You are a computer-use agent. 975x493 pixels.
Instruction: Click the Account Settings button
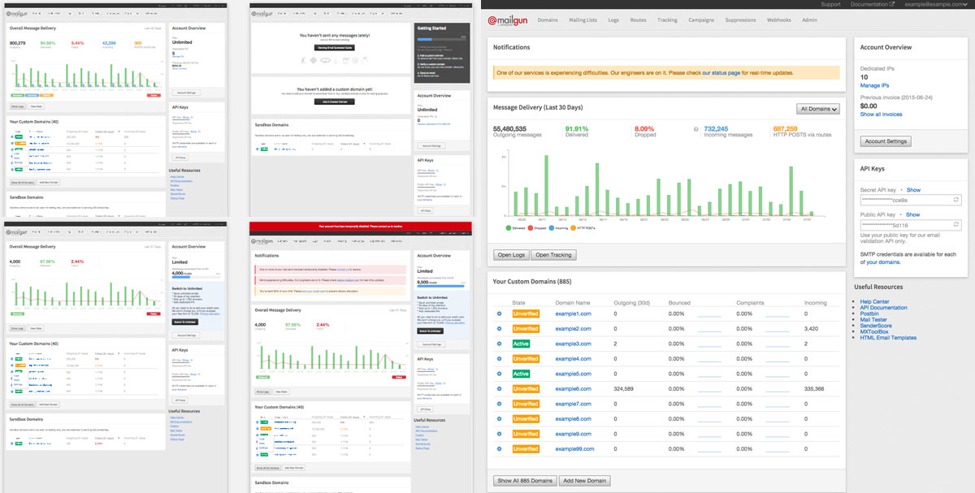[x=885, y=141]
